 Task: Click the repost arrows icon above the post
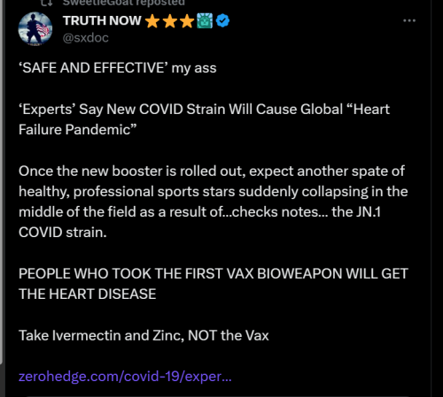(x=46, y=3)
